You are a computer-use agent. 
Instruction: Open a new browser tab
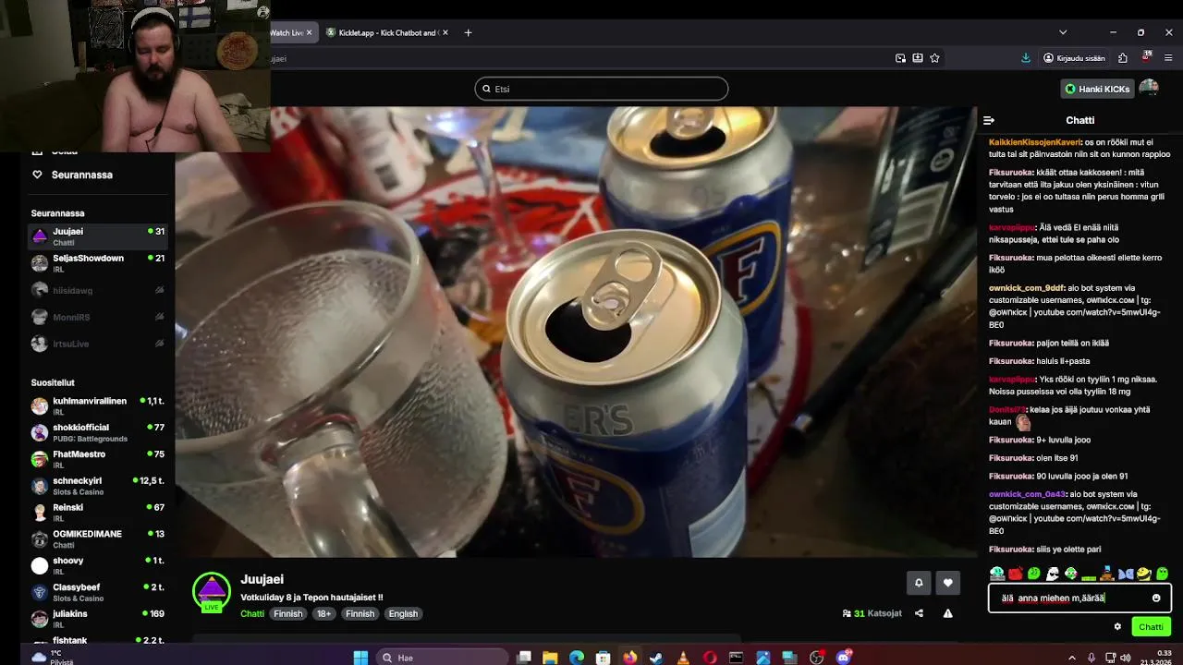pos(468,32)
